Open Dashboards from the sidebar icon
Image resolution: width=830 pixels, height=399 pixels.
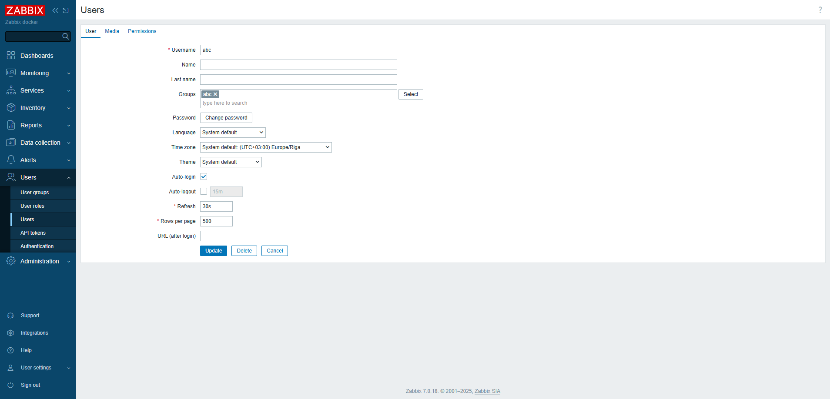pyautogui.click(x=11, y=56)
